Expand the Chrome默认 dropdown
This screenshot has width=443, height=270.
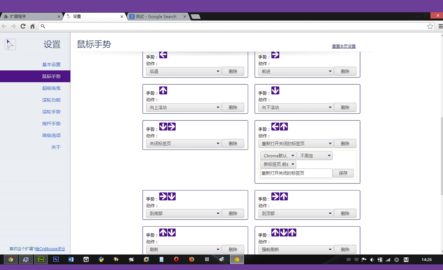point(278,156)
